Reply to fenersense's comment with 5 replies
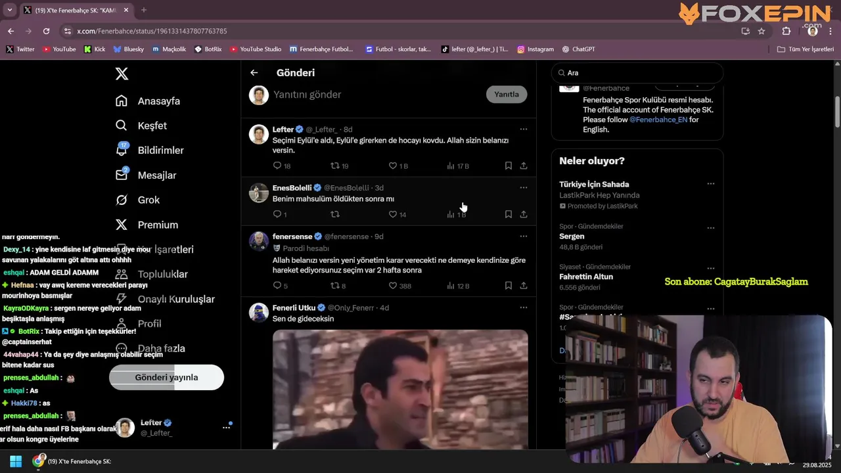The height and width of the screenshot is (473, 841). 281,286
